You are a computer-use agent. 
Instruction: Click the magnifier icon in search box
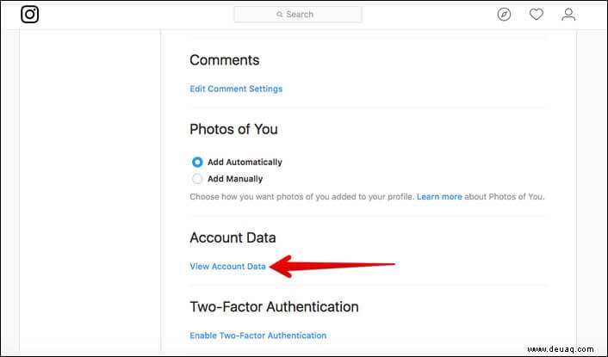(x=280, y=15)
